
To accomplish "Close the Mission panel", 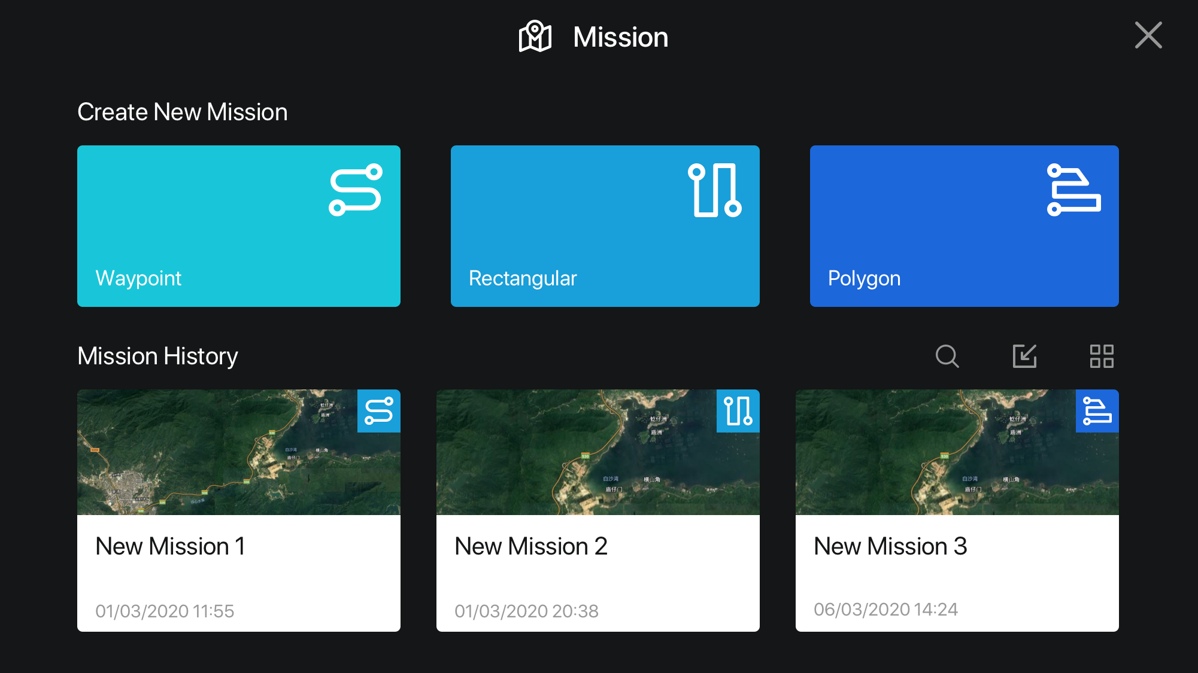I will [x=1148, y=35].
